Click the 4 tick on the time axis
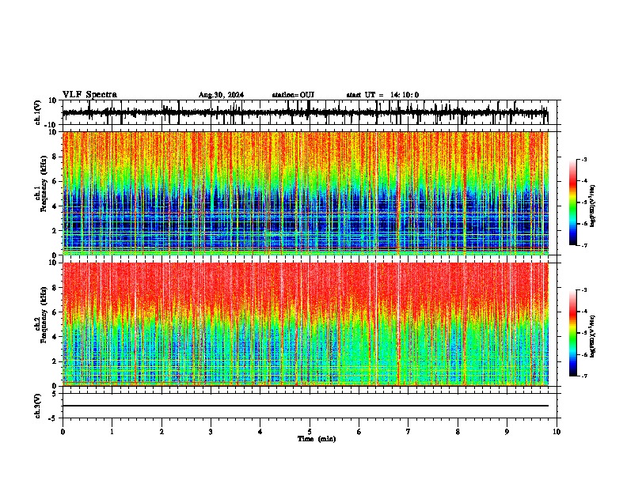The width and height of the screenshot is (627, 484). [260, 432]
